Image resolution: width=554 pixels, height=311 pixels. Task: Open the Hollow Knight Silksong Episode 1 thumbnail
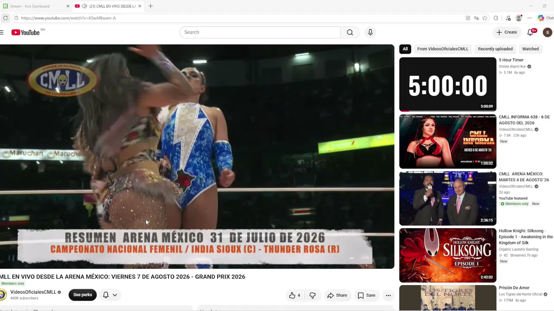pos(448,255)
